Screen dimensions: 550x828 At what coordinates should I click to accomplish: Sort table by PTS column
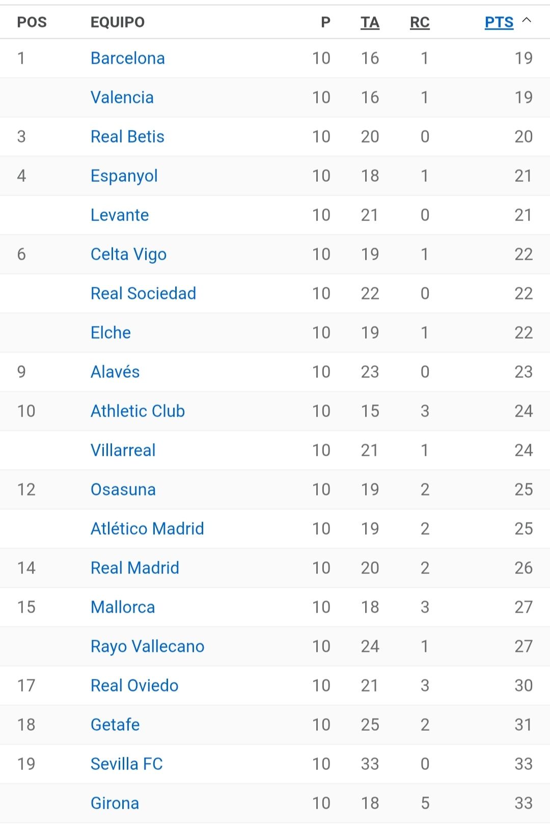coord(499,22)
